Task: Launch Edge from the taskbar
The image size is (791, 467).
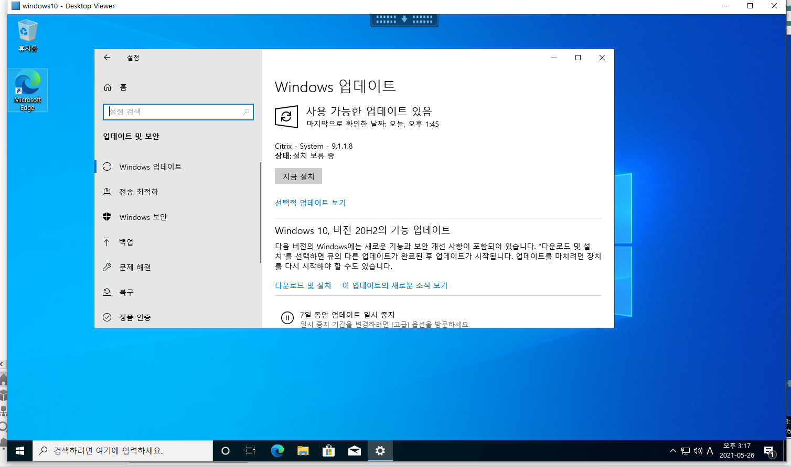Action: click(x=277, y=451)
